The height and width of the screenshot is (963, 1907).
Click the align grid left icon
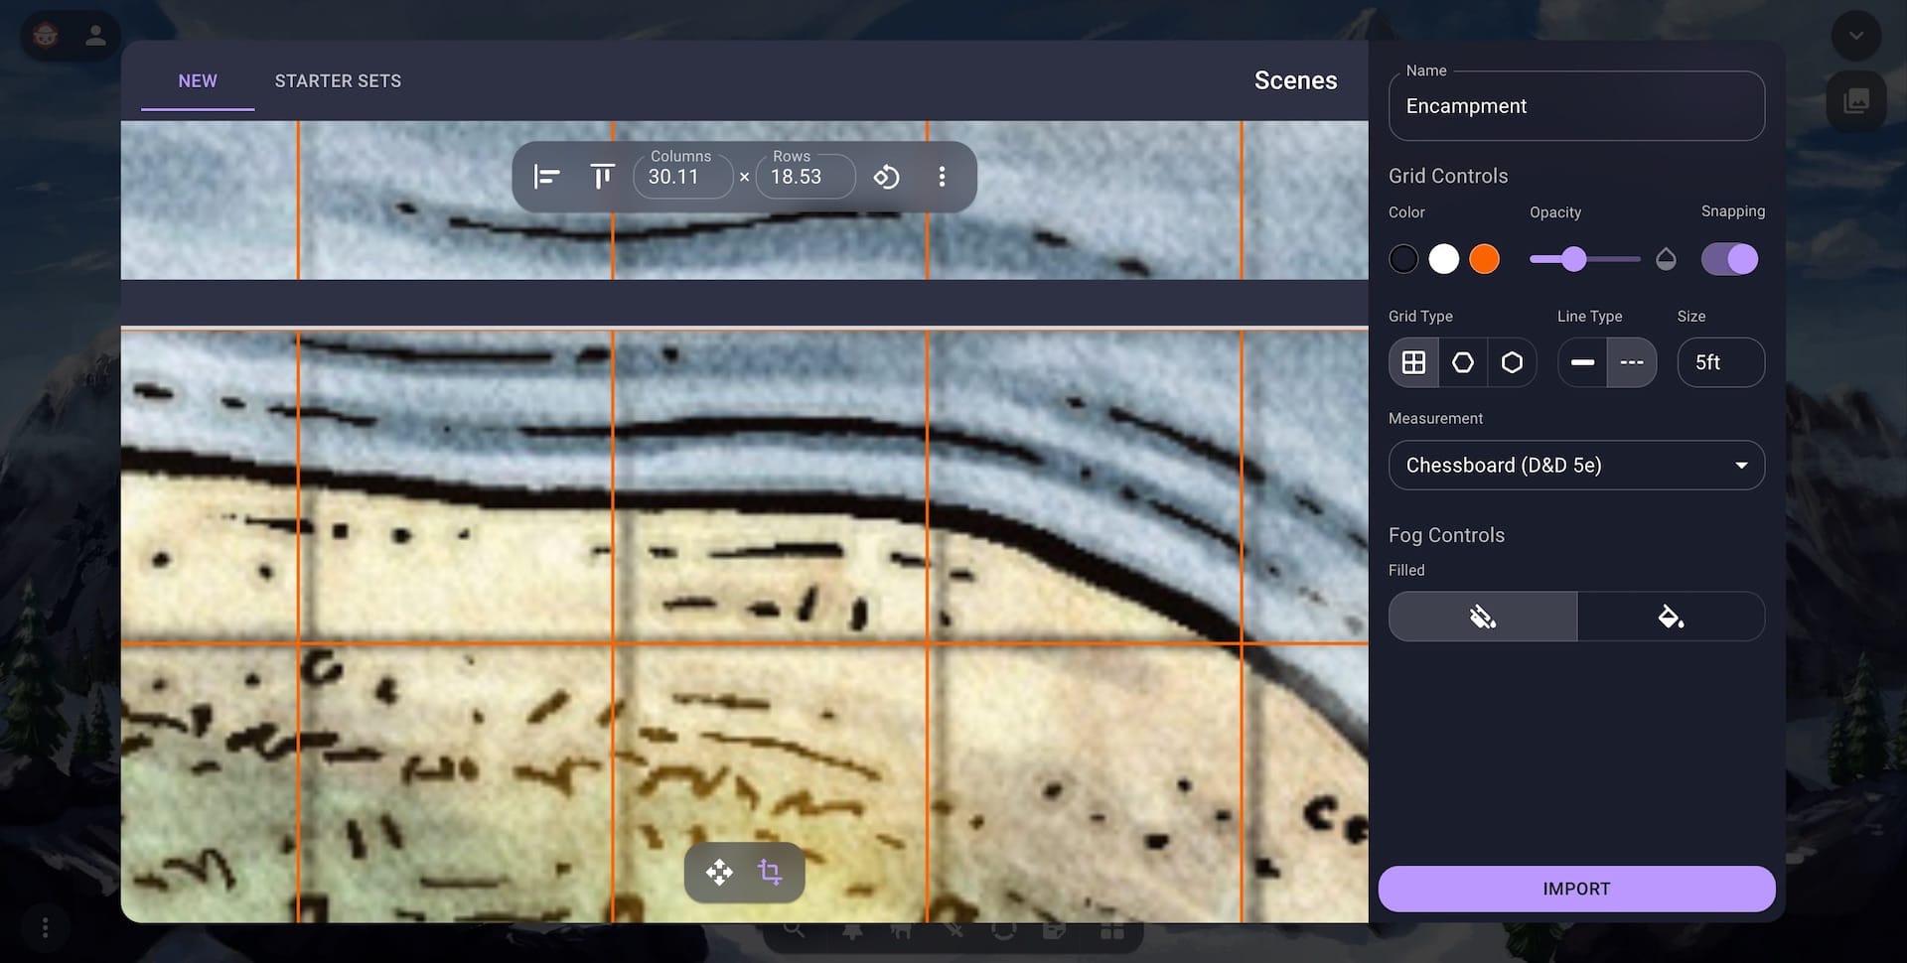546,177
